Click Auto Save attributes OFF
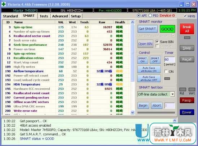 coord(149,78)
